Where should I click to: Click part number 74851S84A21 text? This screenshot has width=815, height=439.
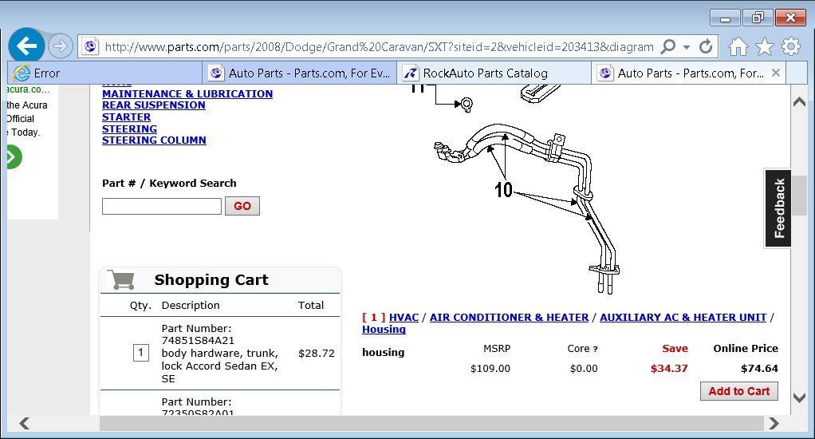point(198,341)
